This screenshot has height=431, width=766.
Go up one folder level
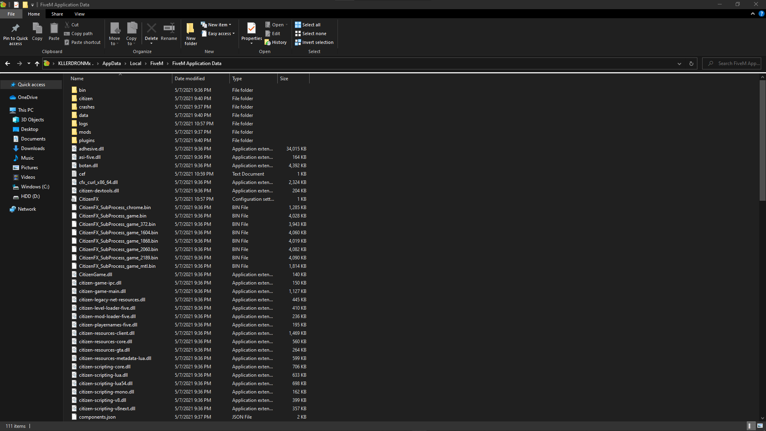click(37, 63)
